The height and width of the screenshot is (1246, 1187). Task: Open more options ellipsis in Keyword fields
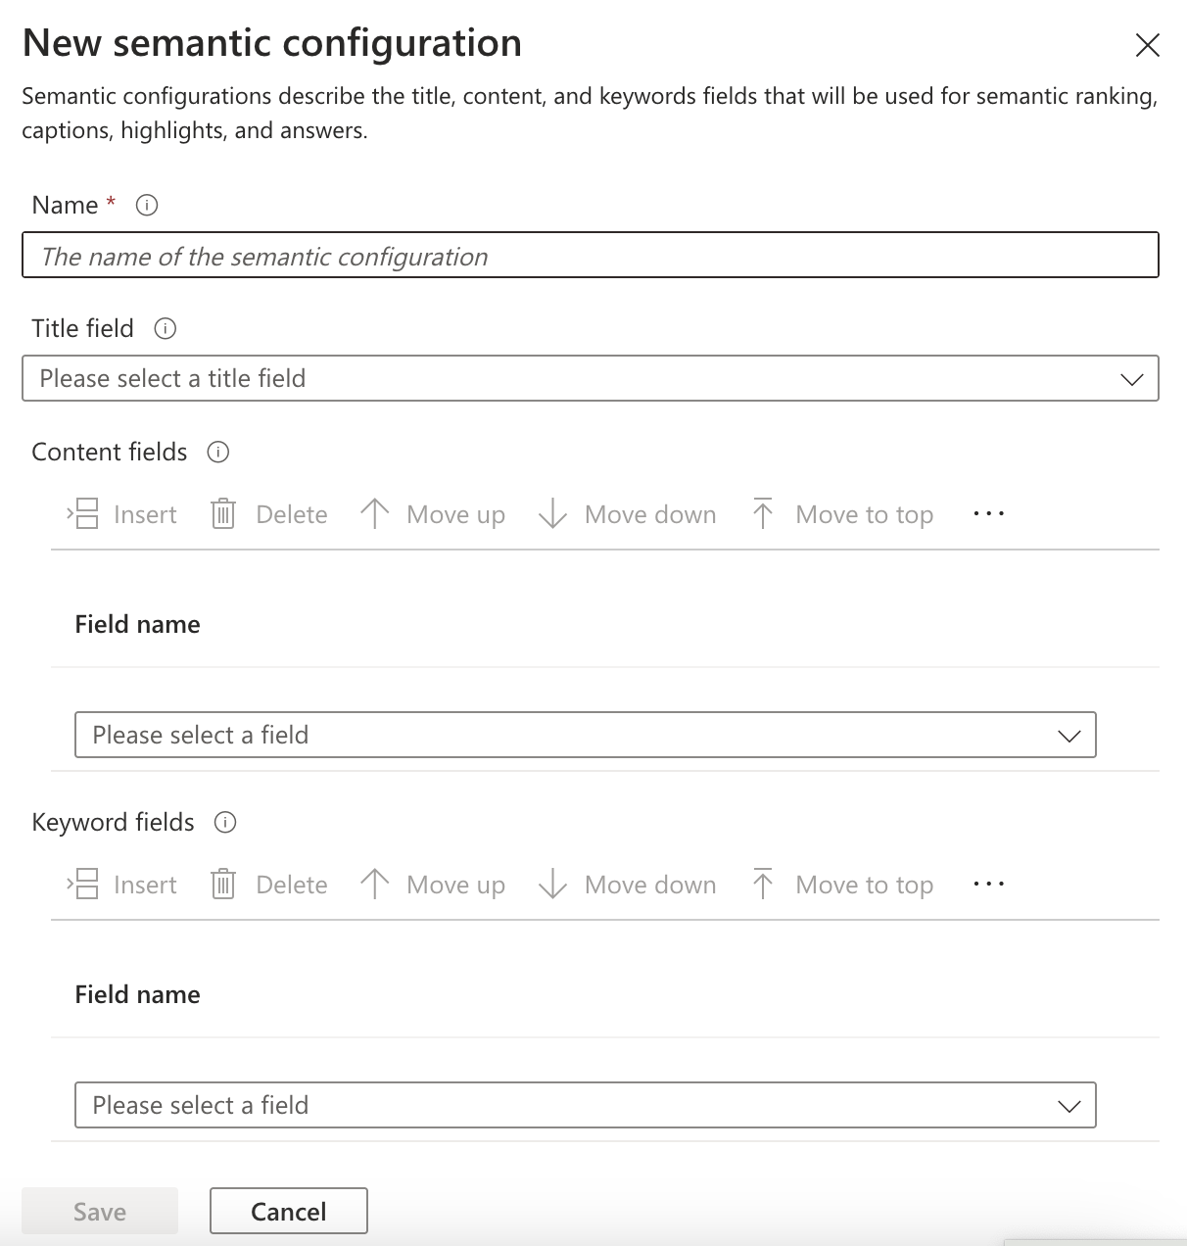click(988, 885)
